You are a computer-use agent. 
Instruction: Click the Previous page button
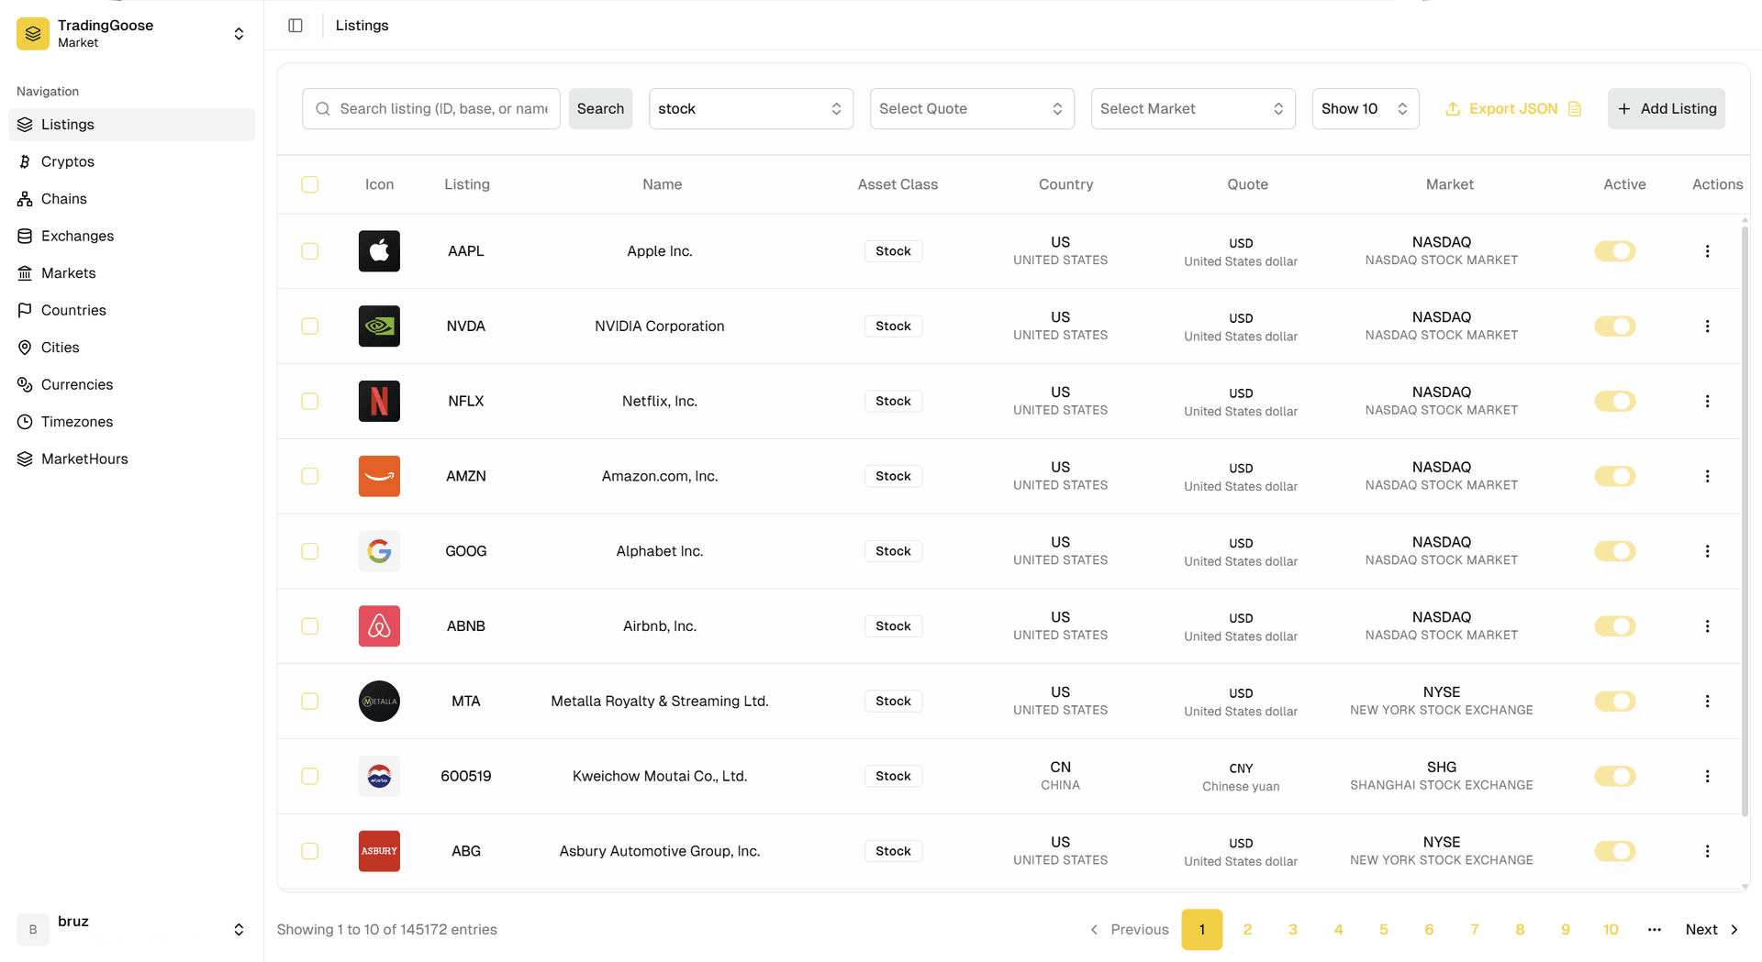pos(1129,930)
